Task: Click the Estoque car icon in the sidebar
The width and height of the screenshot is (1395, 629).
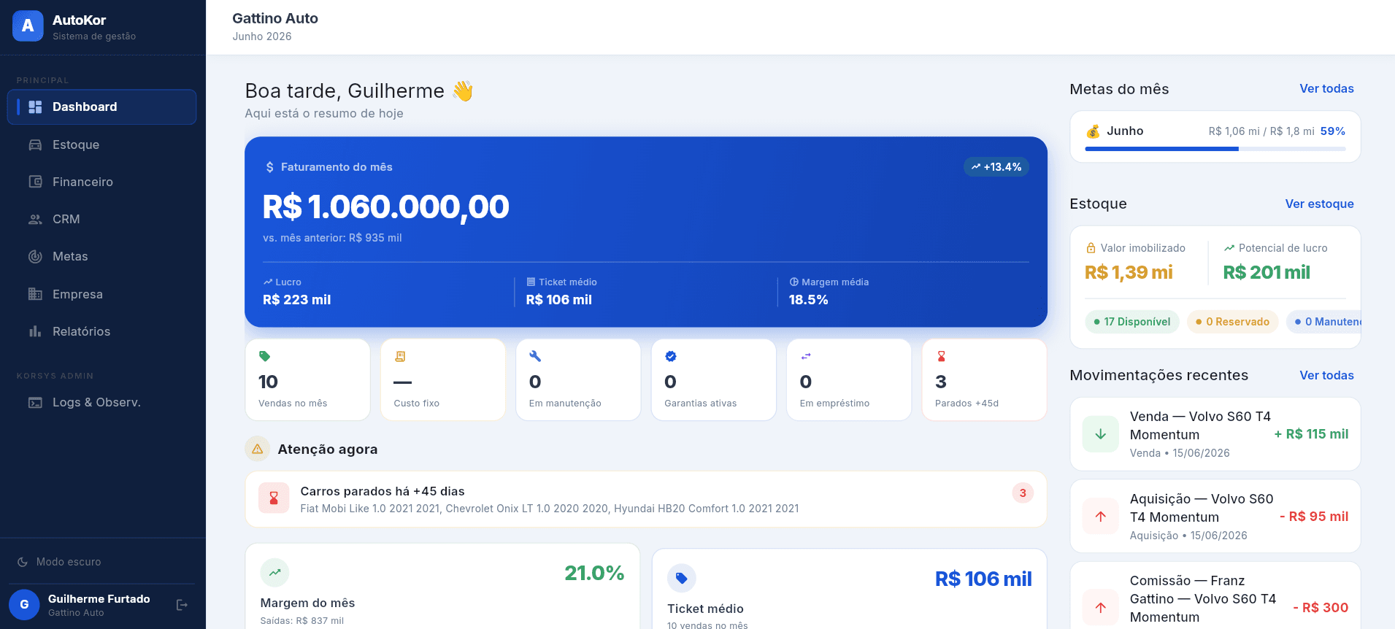Action: click(35, 144)
